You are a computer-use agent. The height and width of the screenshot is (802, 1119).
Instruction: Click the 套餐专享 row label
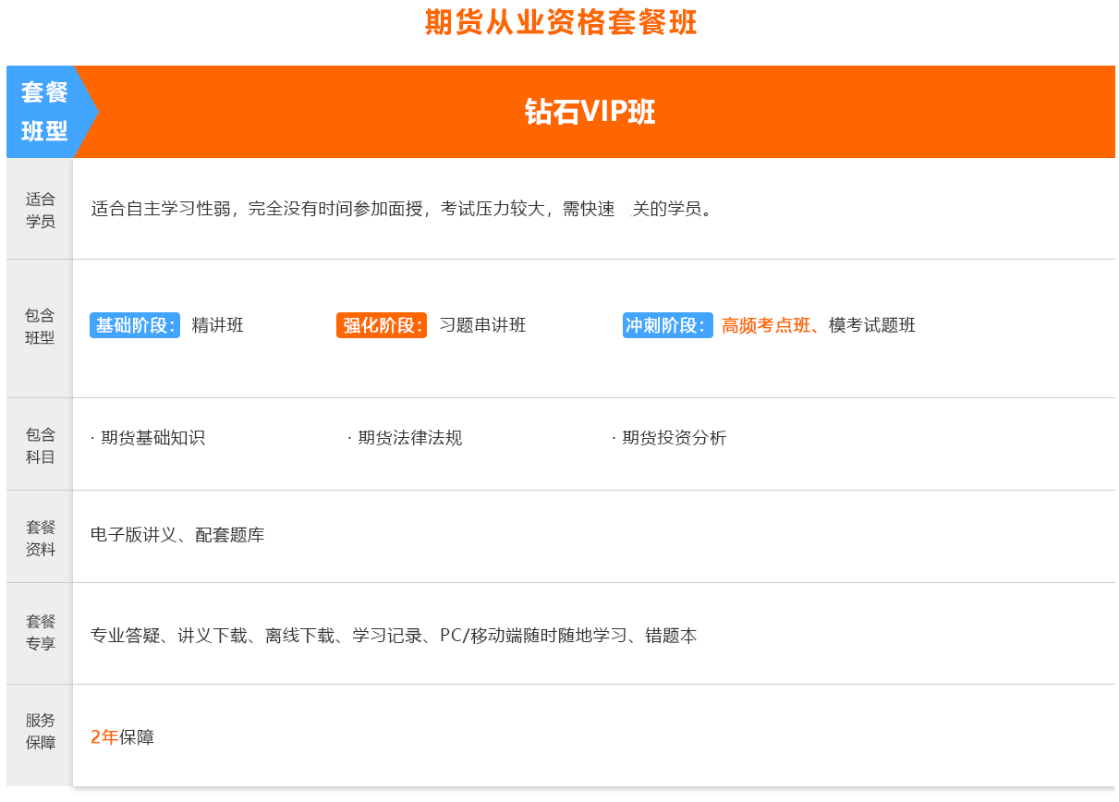point(40,632)
